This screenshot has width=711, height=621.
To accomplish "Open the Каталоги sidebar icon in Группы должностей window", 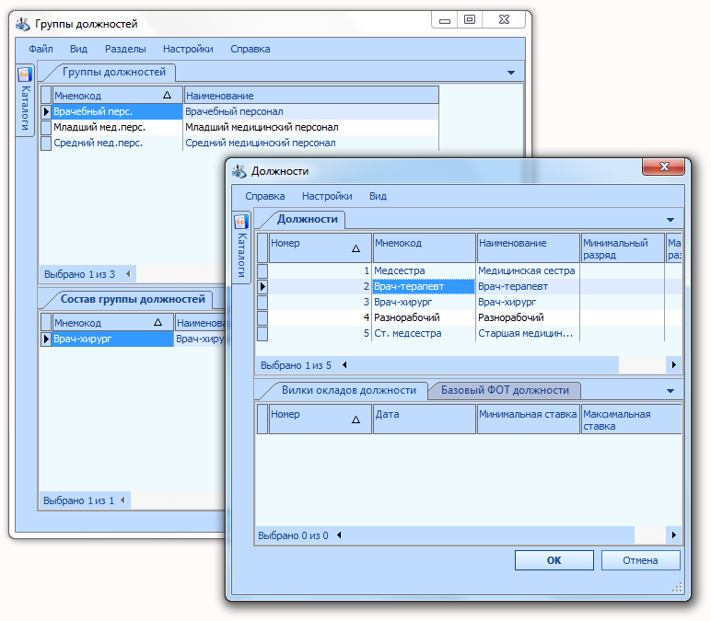I will tap(25, 75).
